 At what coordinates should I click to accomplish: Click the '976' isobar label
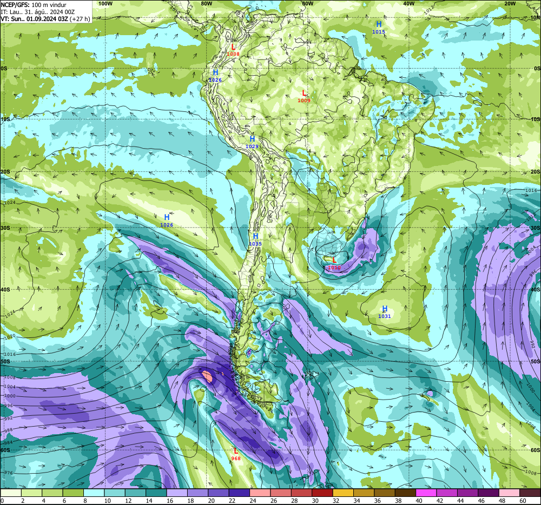pyautogui.click(x=9, y=473)
